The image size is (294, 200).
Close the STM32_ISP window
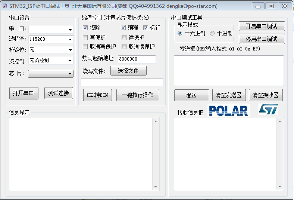pyautogui.click(x=285, y=6)
